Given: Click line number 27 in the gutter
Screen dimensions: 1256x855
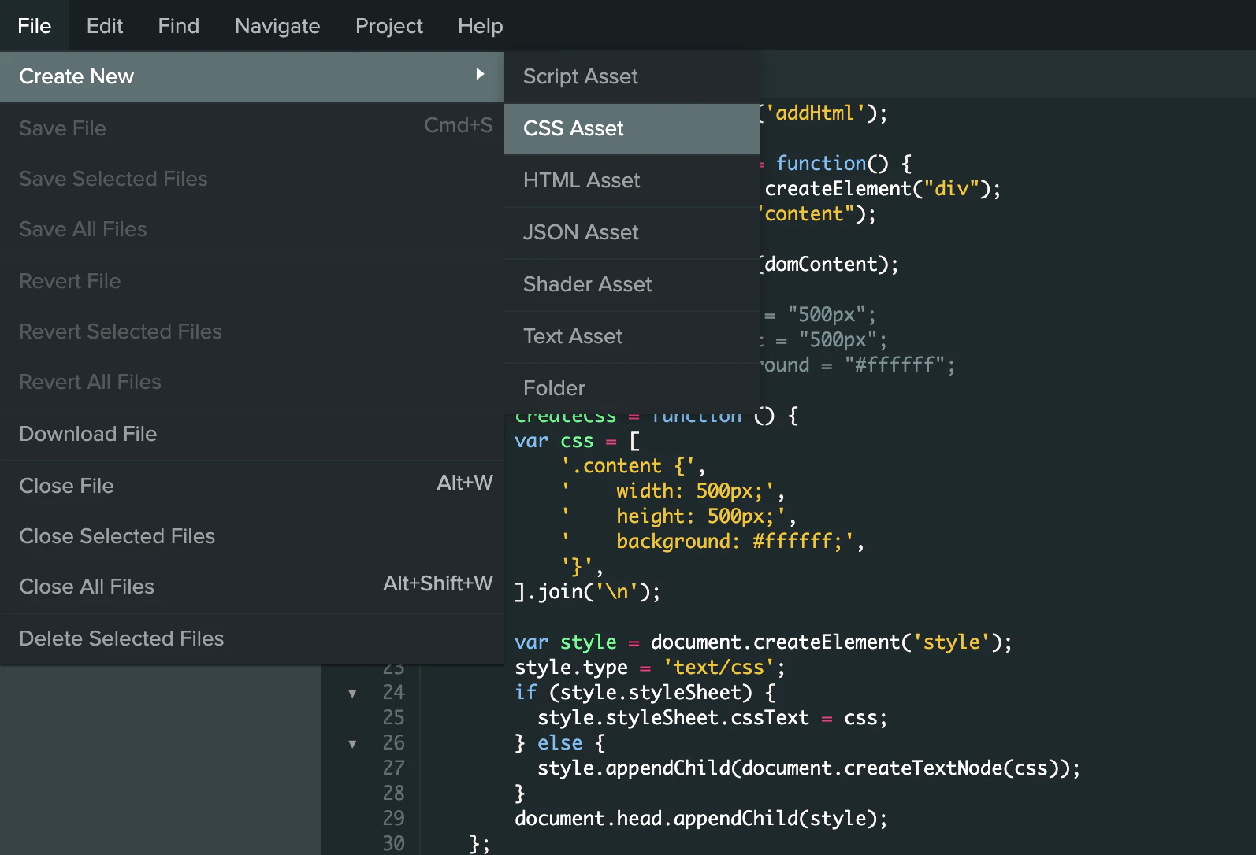Looking at the screenshot, I should click(393, 768).
